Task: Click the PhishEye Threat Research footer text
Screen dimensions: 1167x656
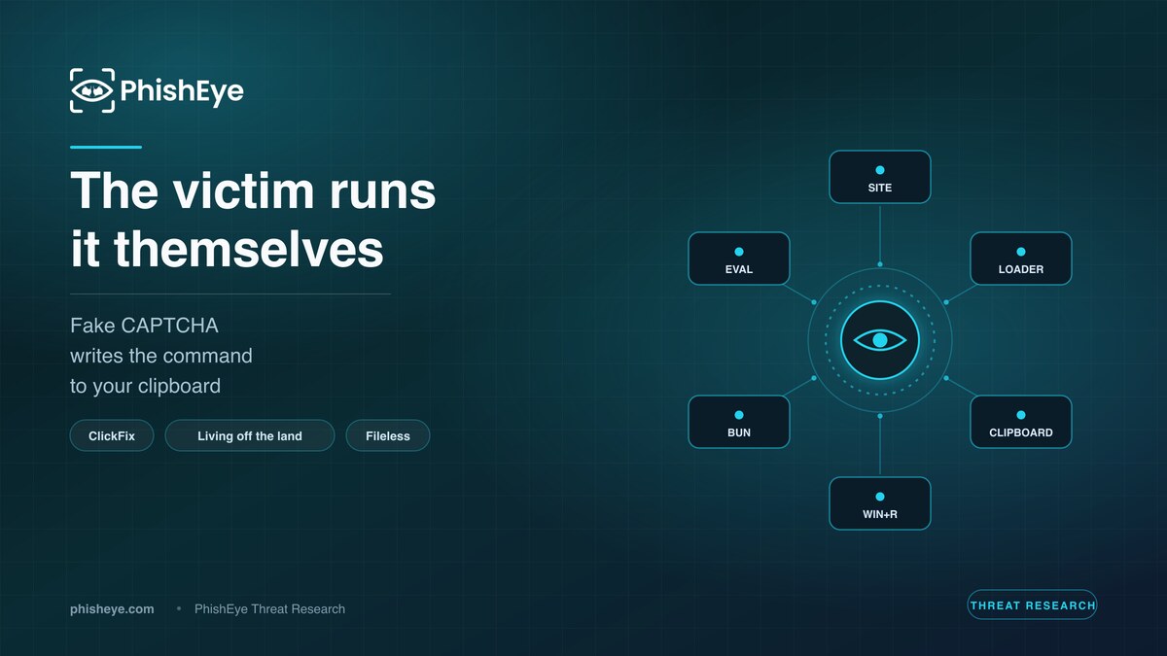Action: [x=269, y=608]
